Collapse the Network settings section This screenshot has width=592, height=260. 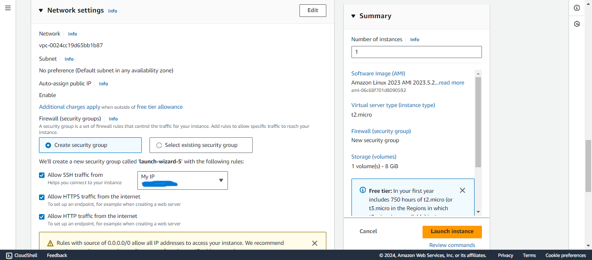(40, 10)
